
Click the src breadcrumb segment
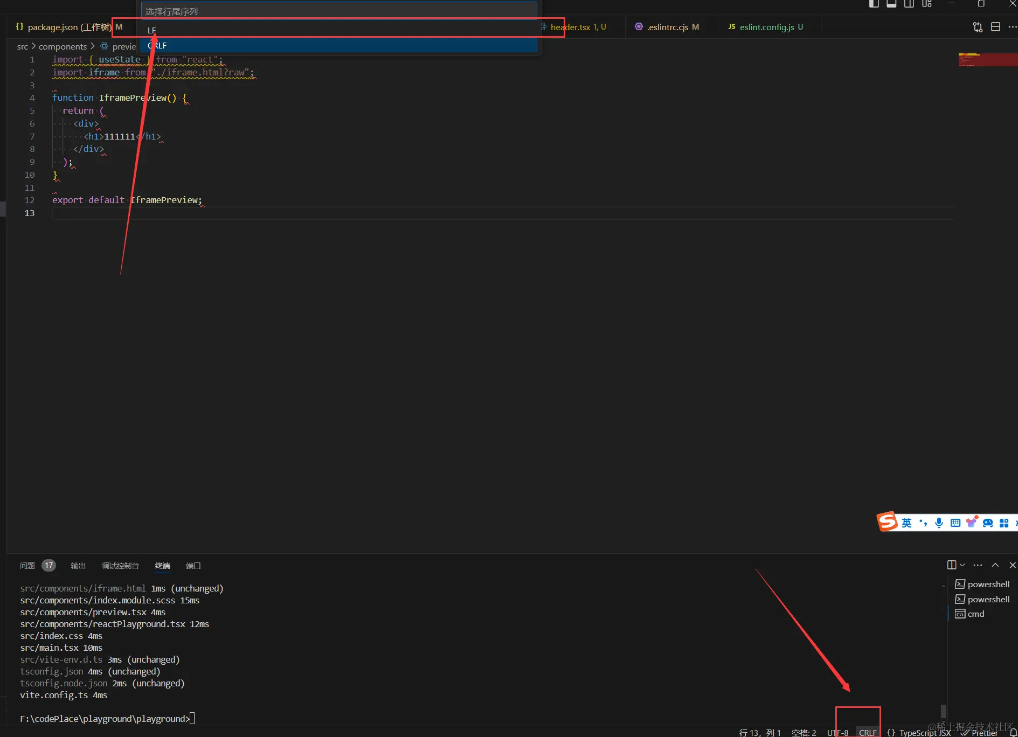click(x=22, y=46)
